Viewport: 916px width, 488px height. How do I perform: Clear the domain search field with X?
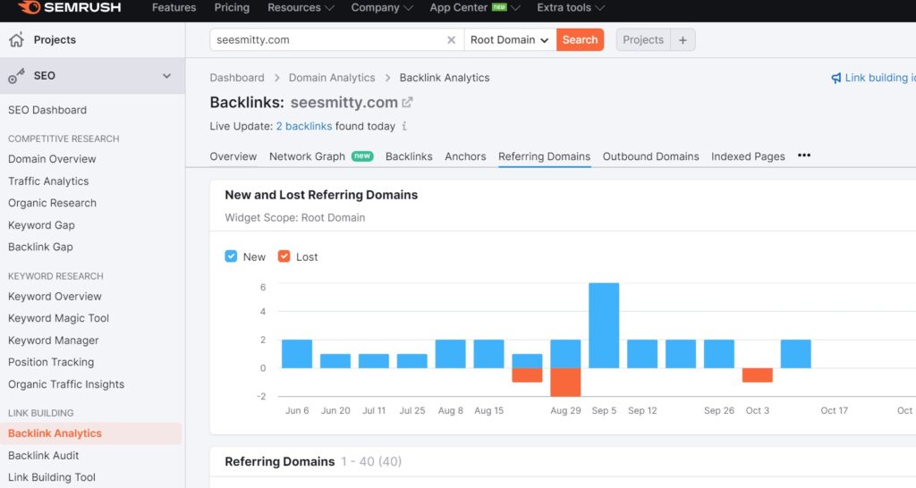(451, 39)
